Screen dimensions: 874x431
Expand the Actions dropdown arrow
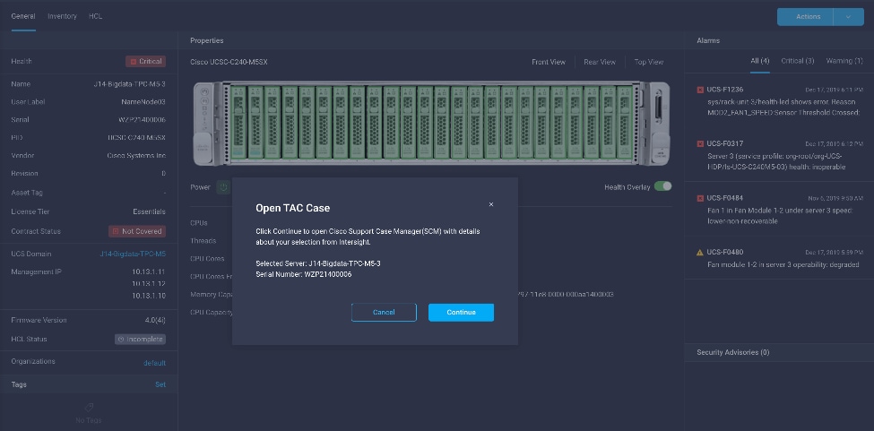(x=848, y=17)
